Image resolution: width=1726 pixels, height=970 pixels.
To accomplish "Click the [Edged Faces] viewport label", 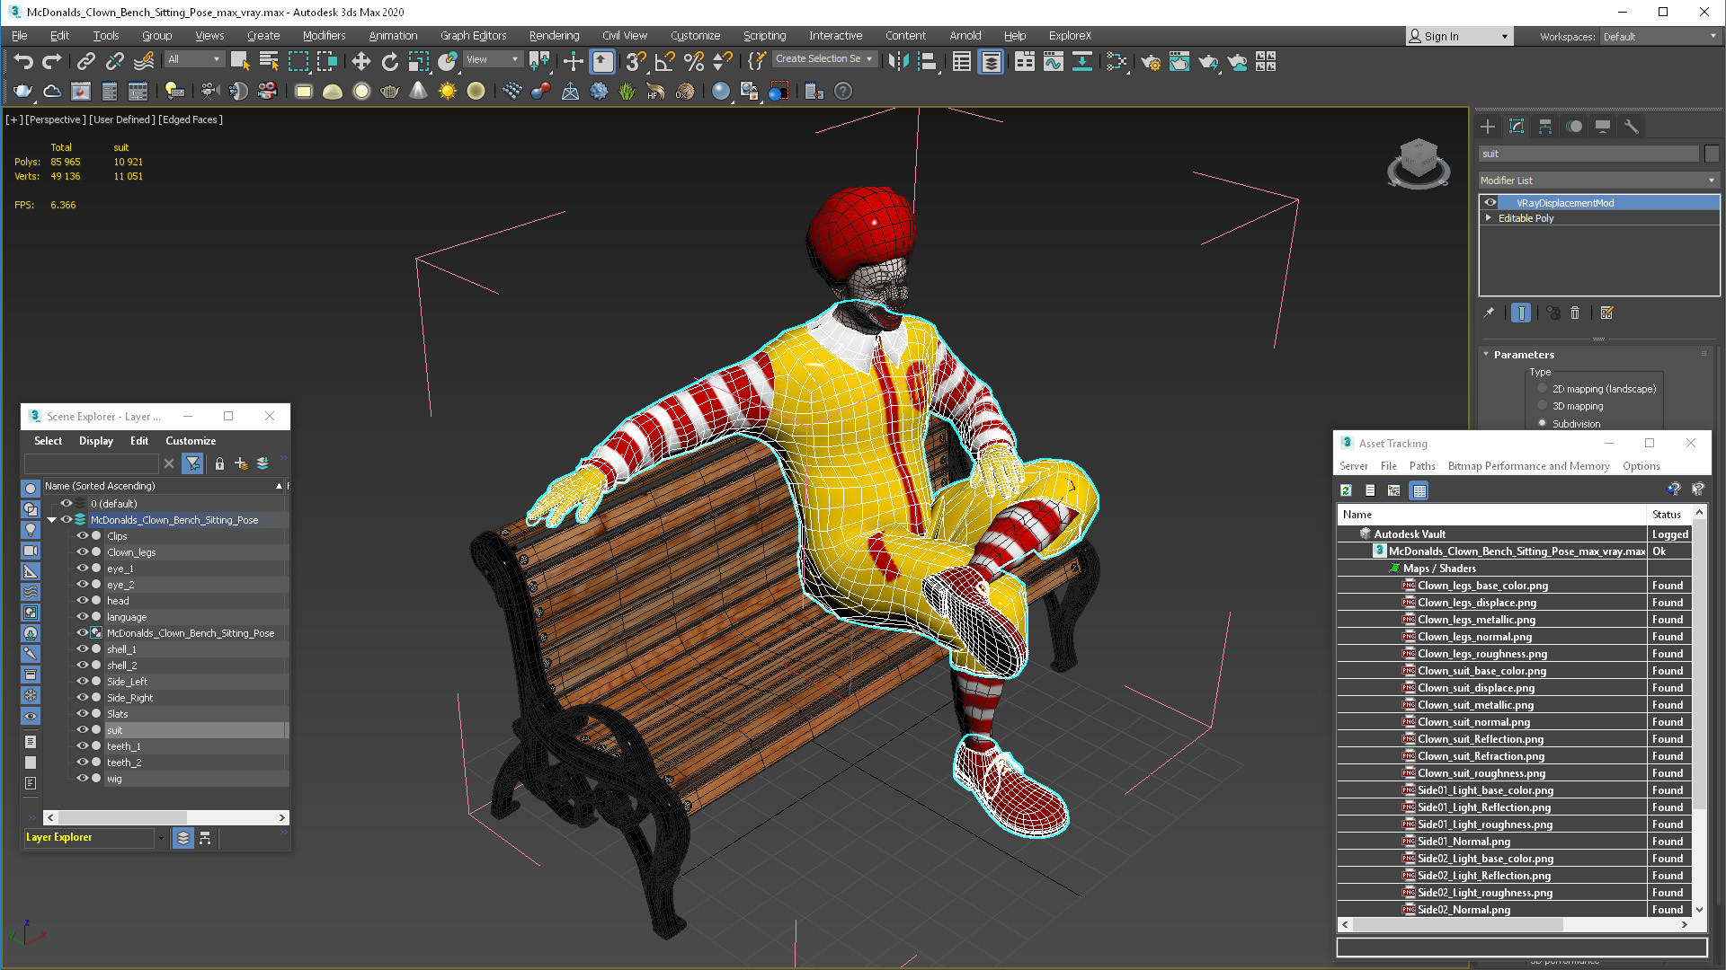I will 191,119.
